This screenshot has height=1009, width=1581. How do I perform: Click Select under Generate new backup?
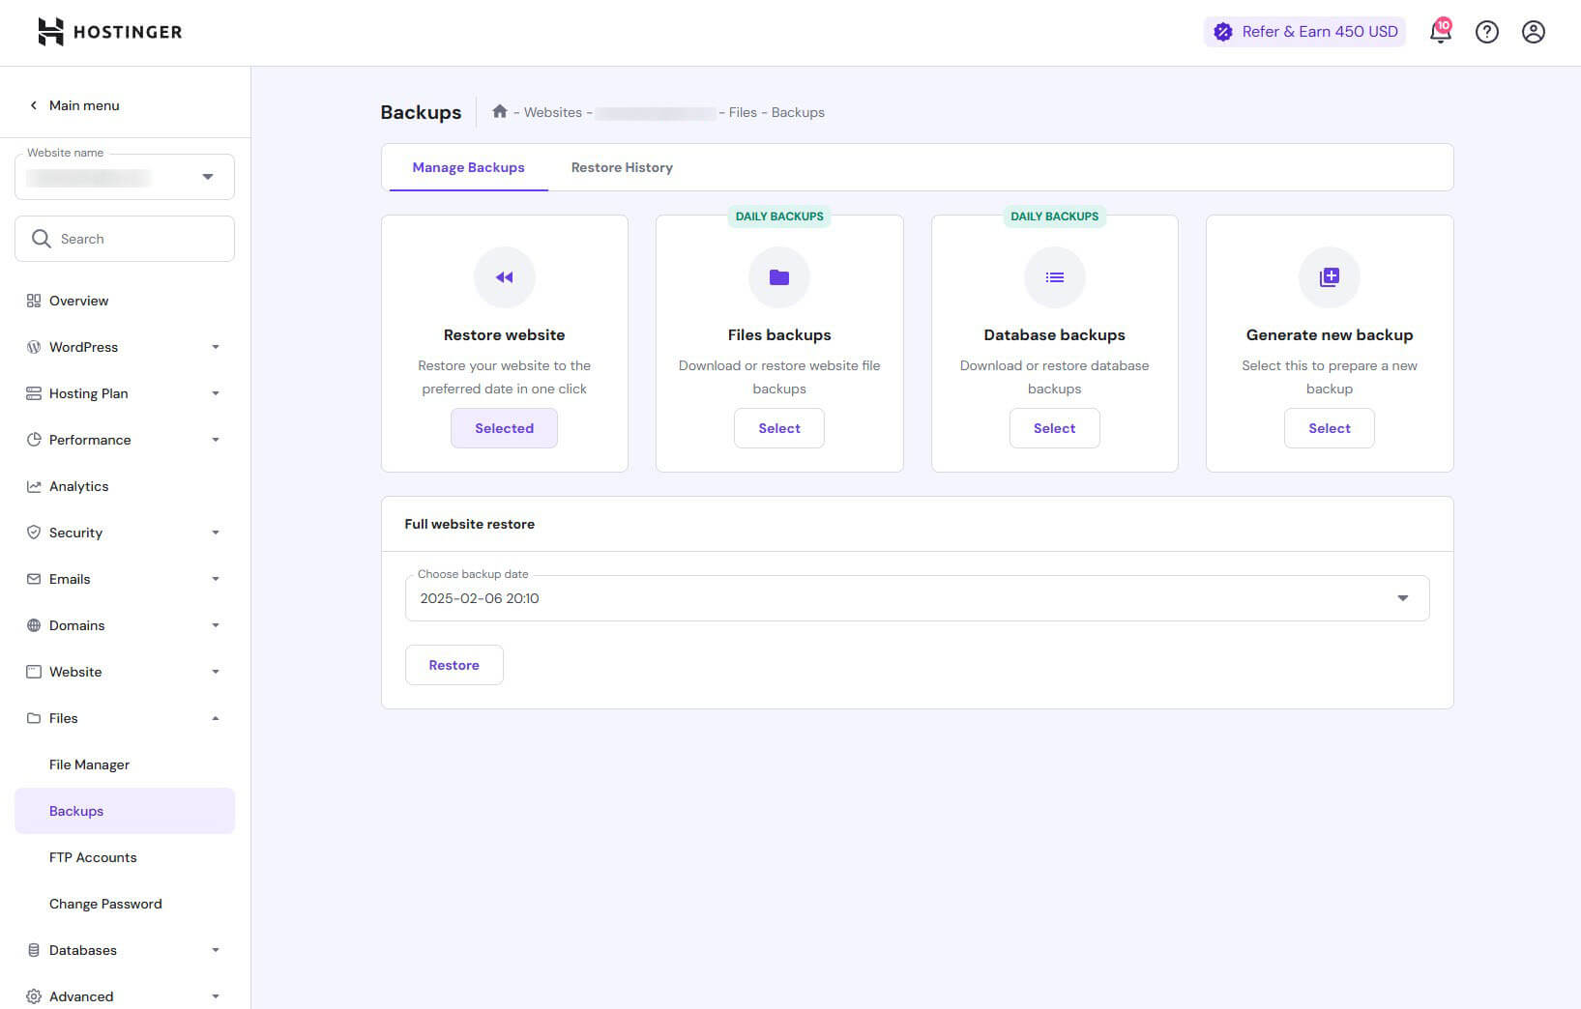point(1330,428)
